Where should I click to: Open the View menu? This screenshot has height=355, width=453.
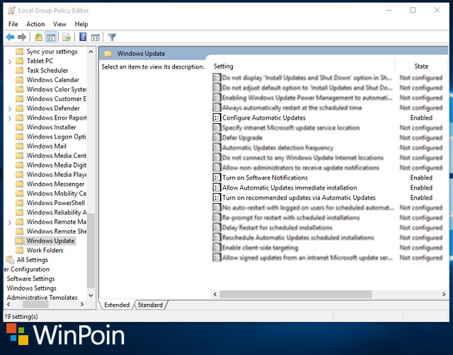[59, 24]
